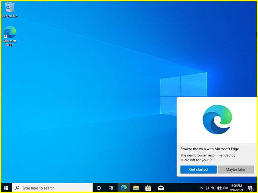This screenshot has height=193, width=258.
Task: Open the battery power tray icon
Action: click(213, 188)
